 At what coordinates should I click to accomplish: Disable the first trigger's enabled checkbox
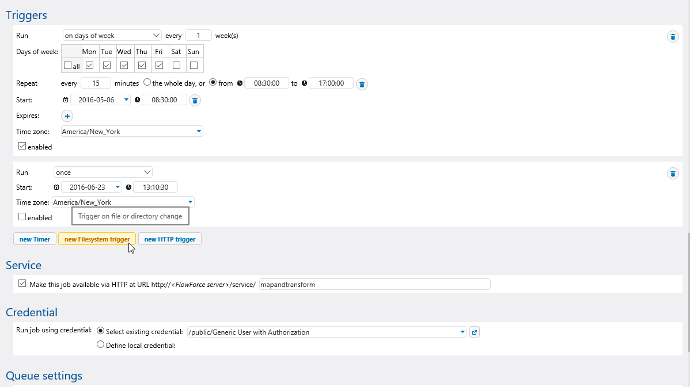[22, 146]
